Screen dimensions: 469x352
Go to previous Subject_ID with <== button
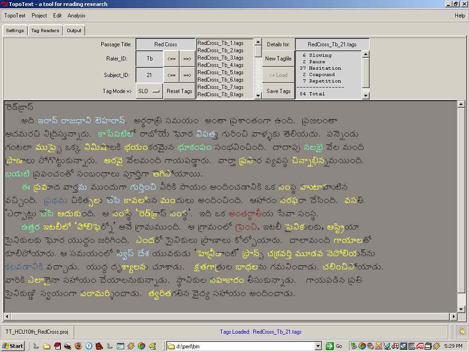pos(171,75)
